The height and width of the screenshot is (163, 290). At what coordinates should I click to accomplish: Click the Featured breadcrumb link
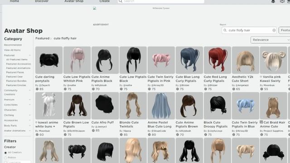point(42,38)
